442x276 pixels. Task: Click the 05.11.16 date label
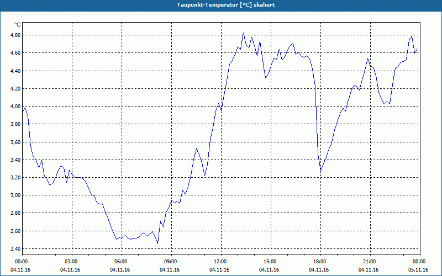pos(418,270)
